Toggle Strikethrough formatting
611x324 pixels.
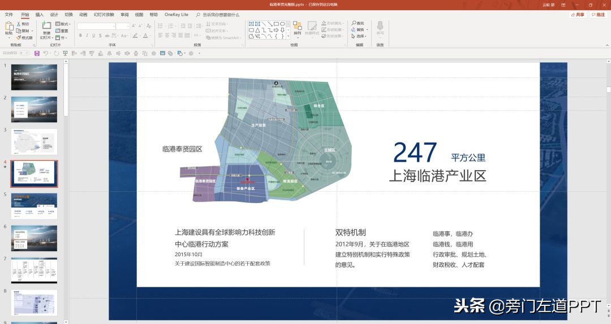tap(107, 36)
